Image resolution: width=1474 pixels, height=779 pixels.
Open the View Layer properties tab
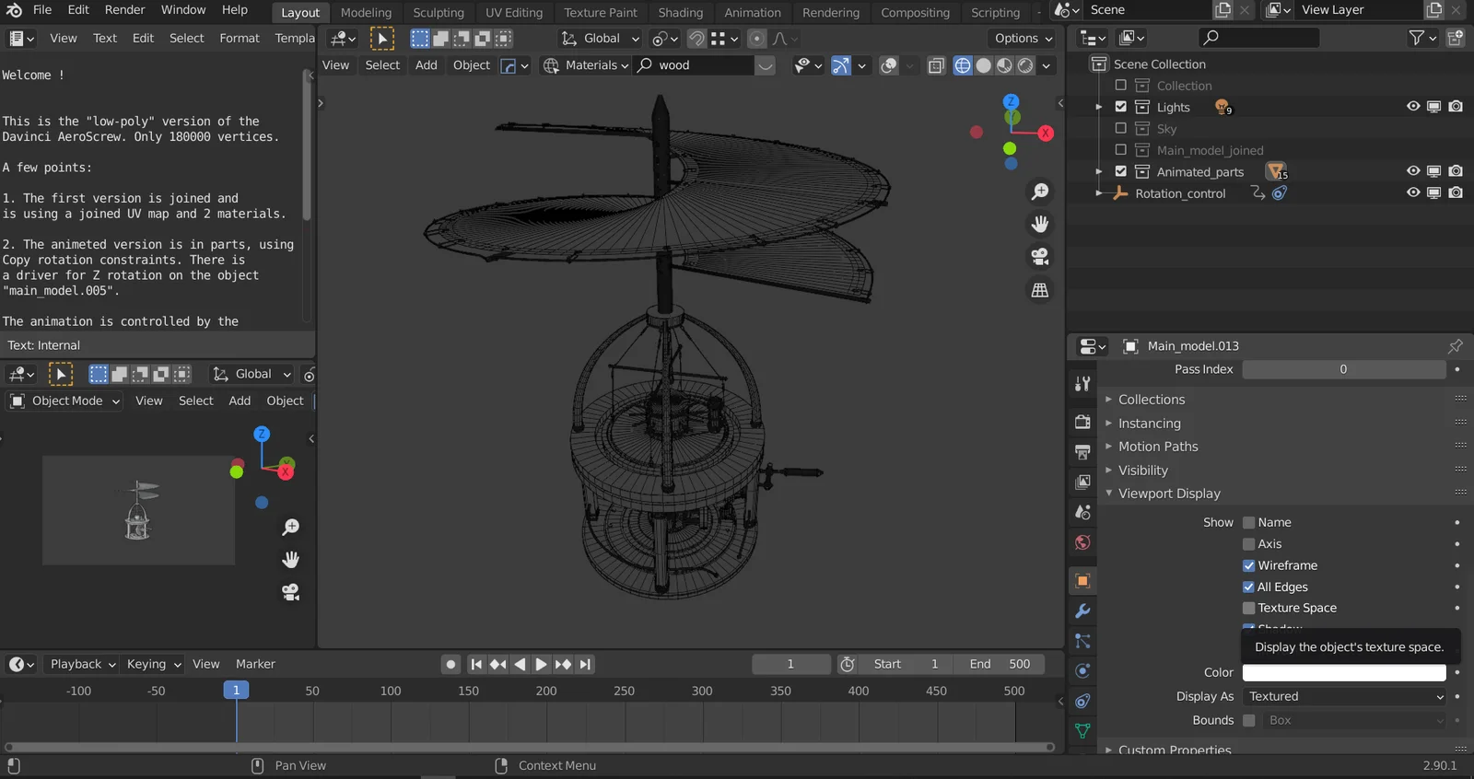[1082, 482]
